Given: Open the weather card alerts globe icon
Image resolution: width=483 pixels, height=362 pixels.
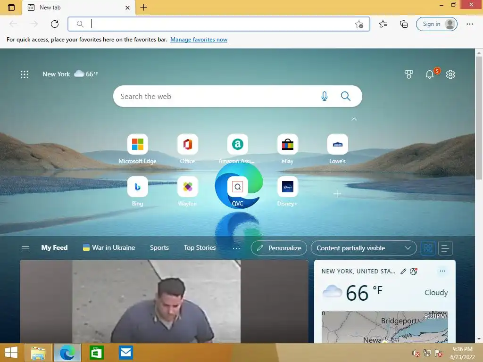Looking at the screenshot, I should [x=413, y=271].
